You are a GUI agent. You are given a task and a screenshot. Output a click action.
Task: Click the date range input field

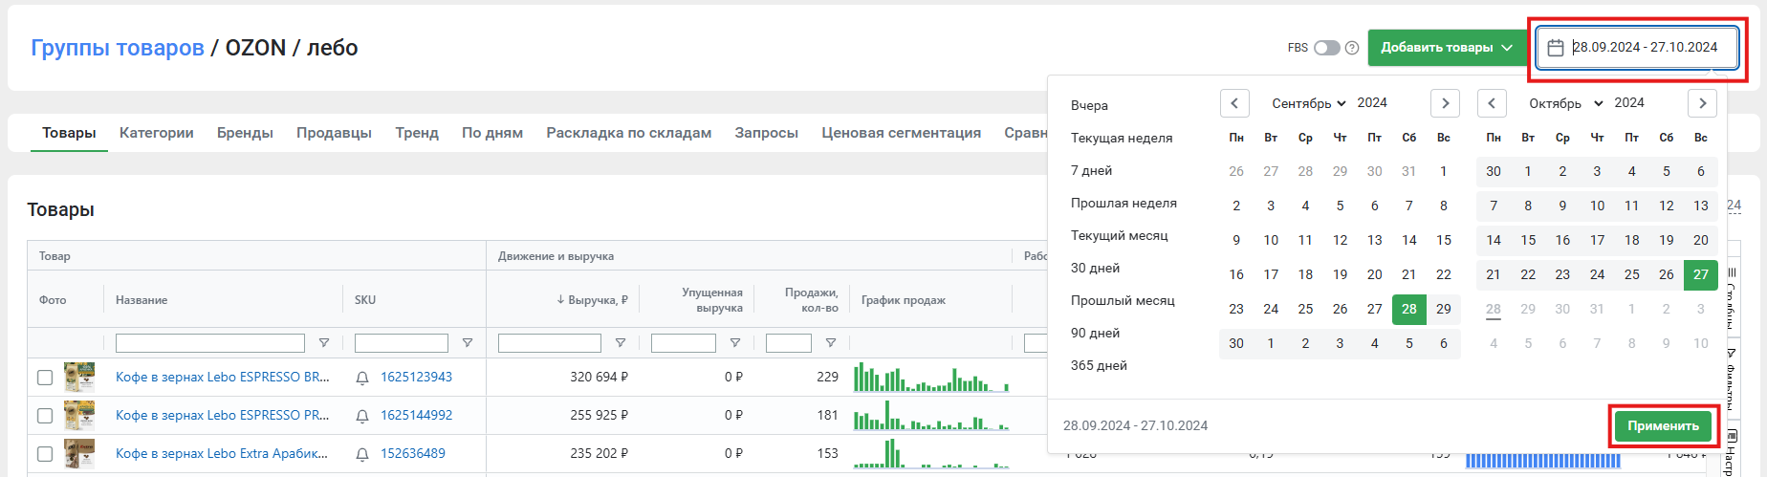point(1637,48)
